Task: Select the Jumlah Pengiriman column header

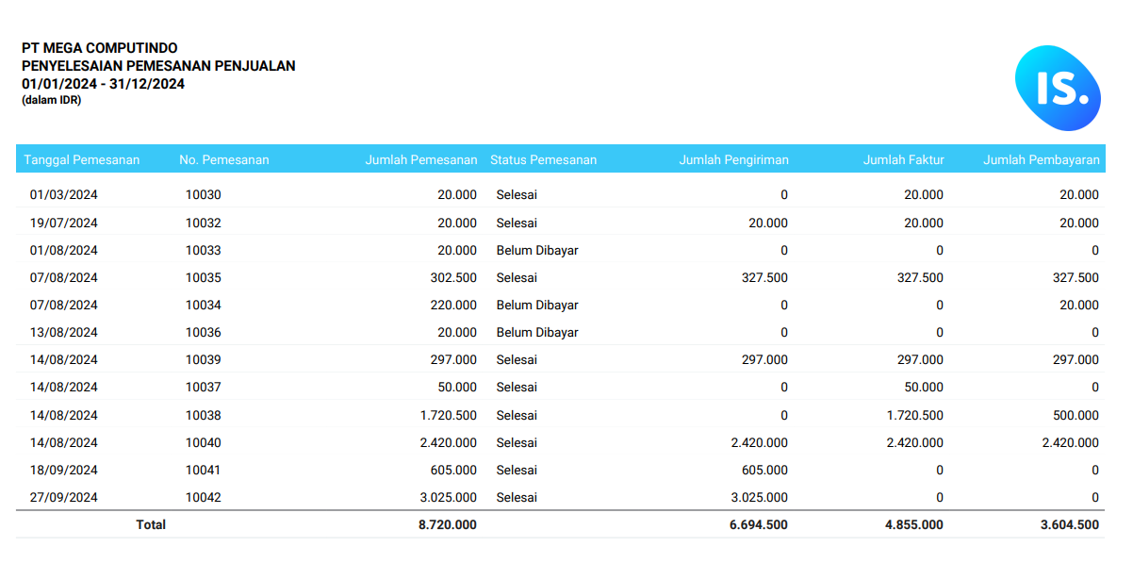Action: click(x=733, y=159)
